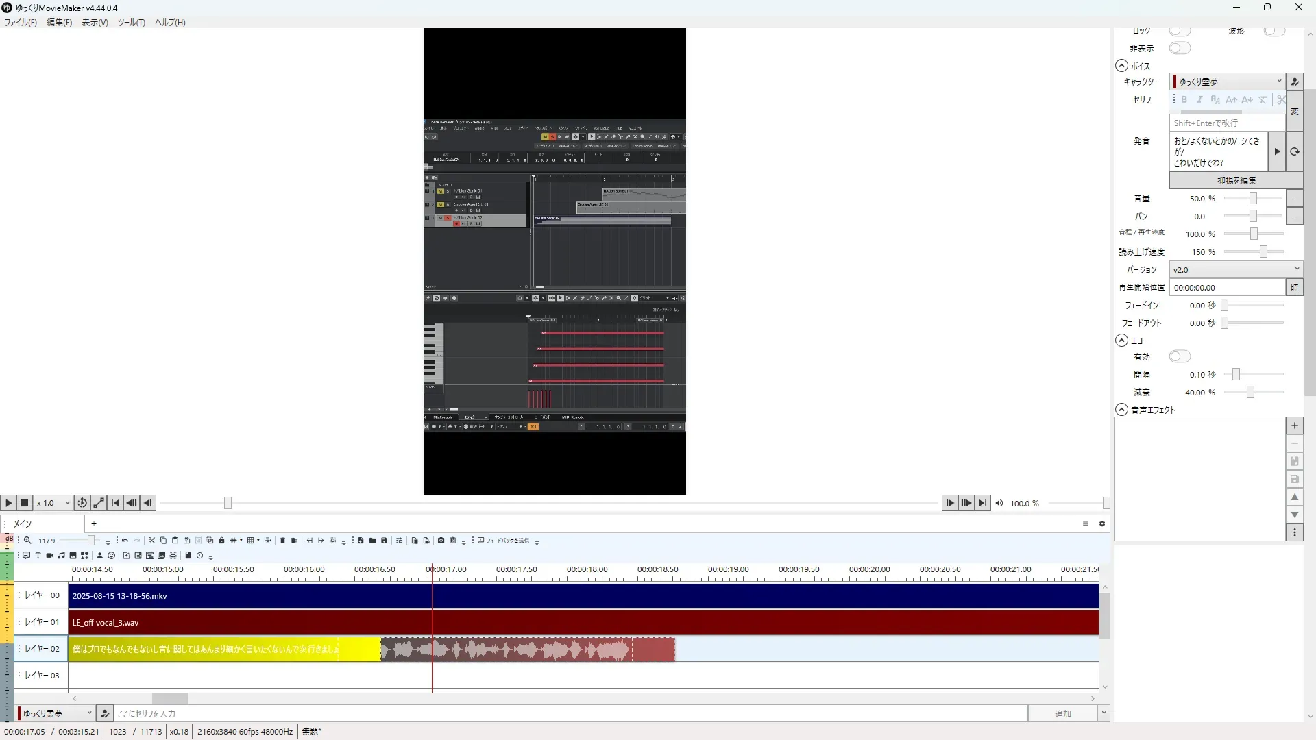Open the バージョン v2.0 dropdown
This screenshot has width=1316, height=740.
1235,269
